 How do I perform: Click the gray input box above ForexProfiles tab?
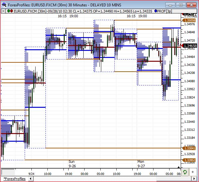(8, 172)
